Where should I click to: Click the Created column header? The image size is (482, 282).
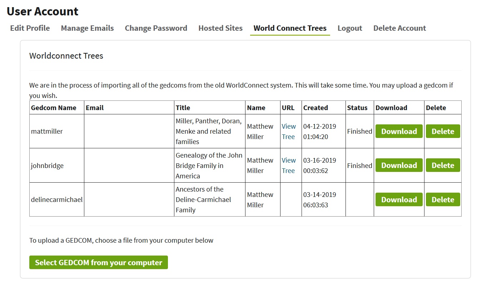316,108
